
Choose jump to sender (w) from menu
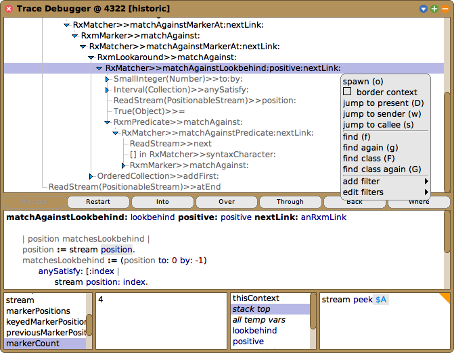[x=382, y=114]
